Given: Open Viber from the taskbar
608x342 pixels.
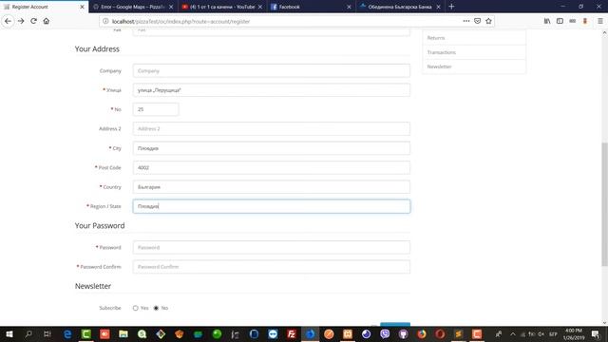Looking at the screenshot, I should pos(385,333).
